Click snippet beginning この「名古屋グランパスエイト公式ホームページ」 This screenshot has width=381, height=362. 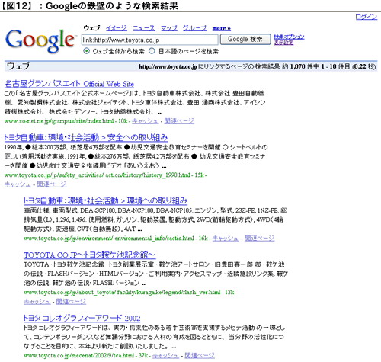click(x=135, y=103)
